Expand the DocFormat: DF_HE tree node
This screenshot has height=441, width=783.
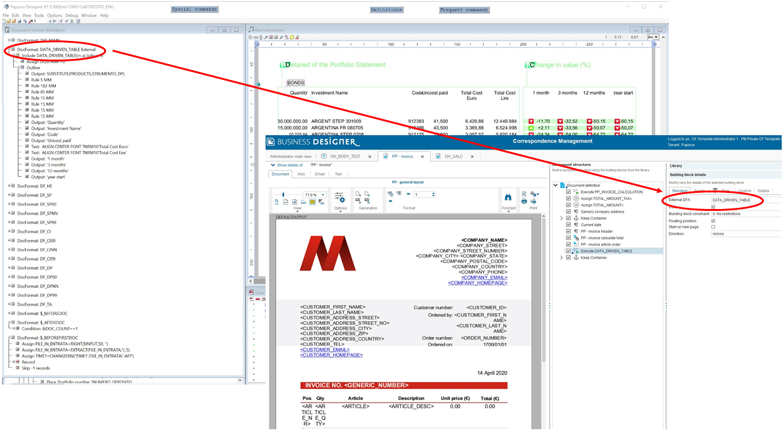[9, 185]
